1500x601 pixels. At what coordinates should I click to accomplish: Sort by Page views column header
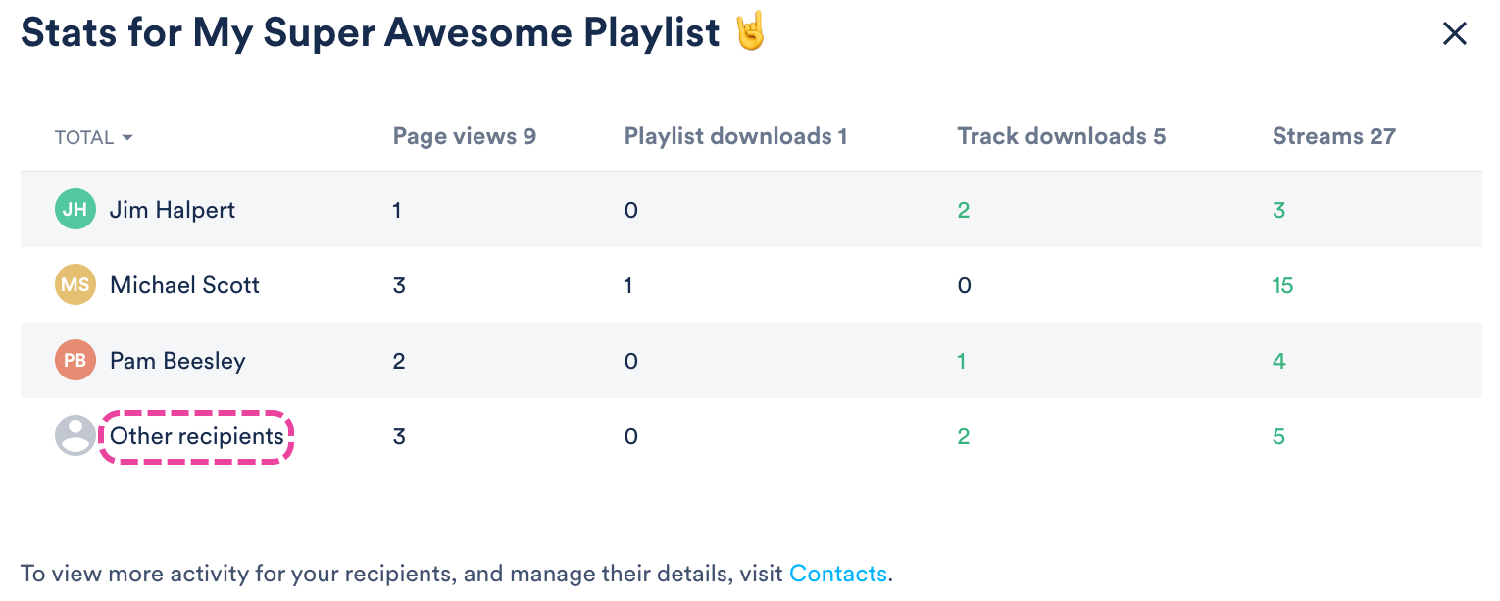click(464, 136)
